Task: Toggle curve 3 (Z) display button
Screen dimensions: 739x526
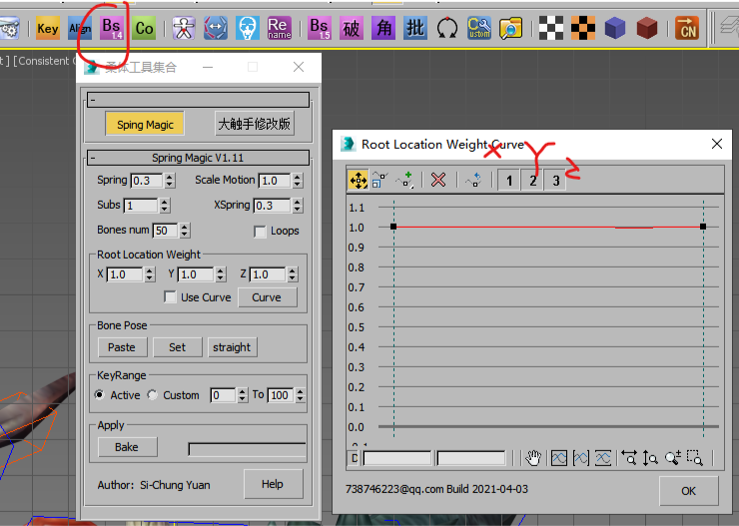Action: [x=555, y=181]
